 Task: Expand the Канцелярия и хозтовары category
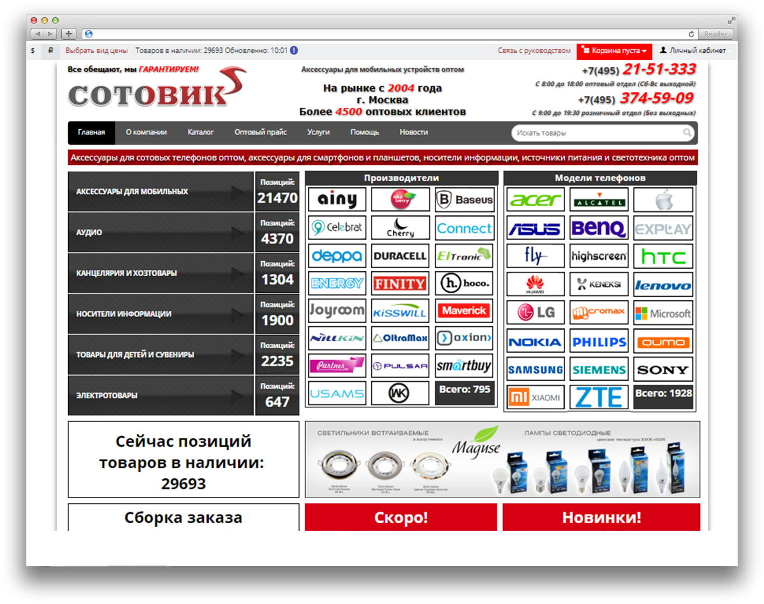(x=160, y=273)
